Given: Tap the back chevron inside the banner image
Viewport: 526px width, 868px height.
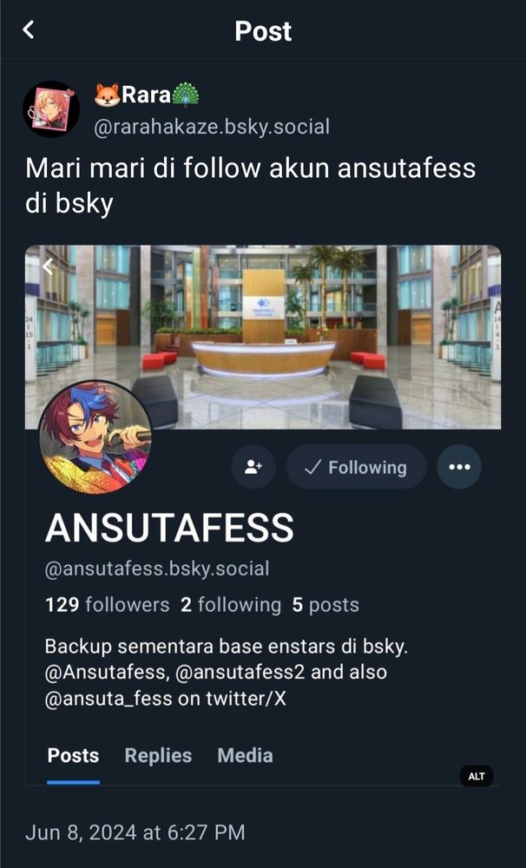Looking at the screenshot, I should pos(48,266).
